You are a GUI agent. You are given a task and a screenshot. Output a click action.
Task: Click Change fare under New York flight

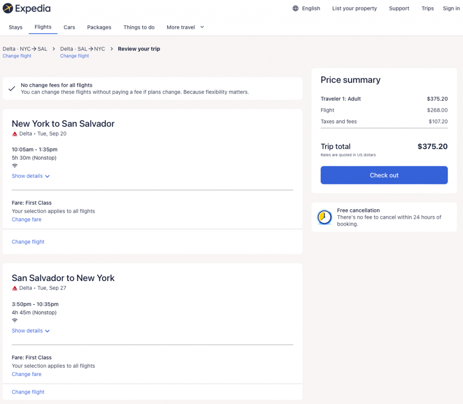[x=26, y=220]
